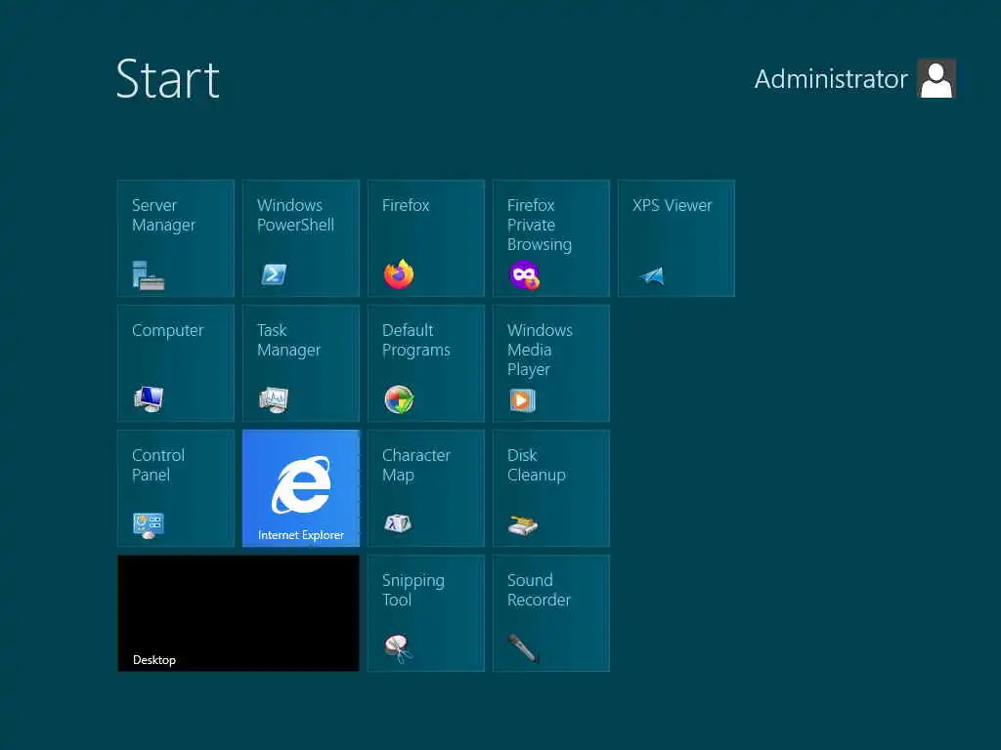Open Snipping Tool scissors icon
This screenshot has height=750, width=1001.
pos(399,648)
